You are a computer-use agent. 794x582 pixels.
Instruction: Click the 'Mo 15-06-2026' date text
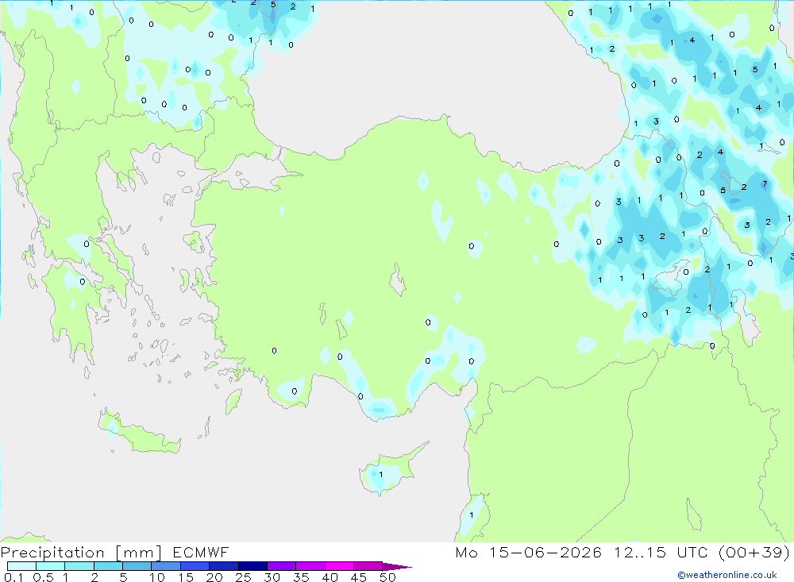click(529, 552)
